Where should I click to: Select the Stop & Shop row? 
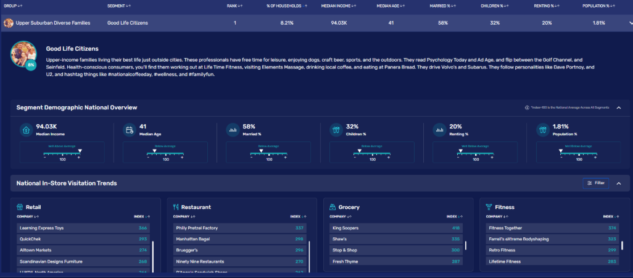click(396, 250)
